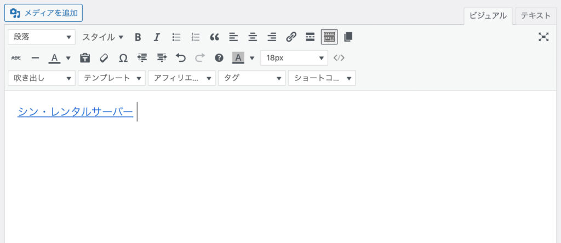Open the special character Omega icon
This screenshot has width=561, height=243.
pos(123,57)
